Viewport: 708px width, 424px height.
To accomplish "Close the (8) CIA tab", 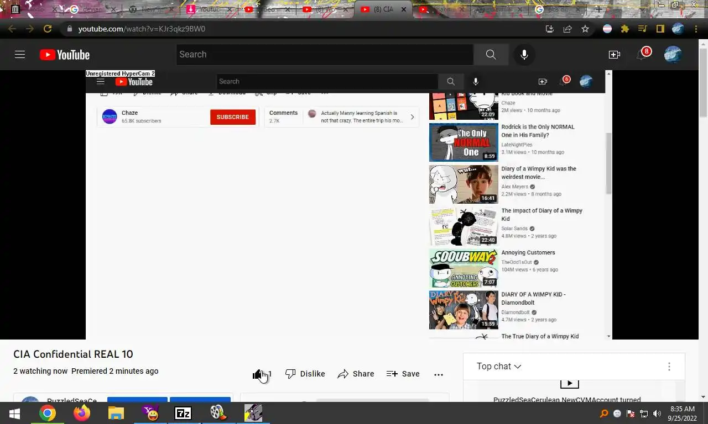I will click(x=404, y=9).
